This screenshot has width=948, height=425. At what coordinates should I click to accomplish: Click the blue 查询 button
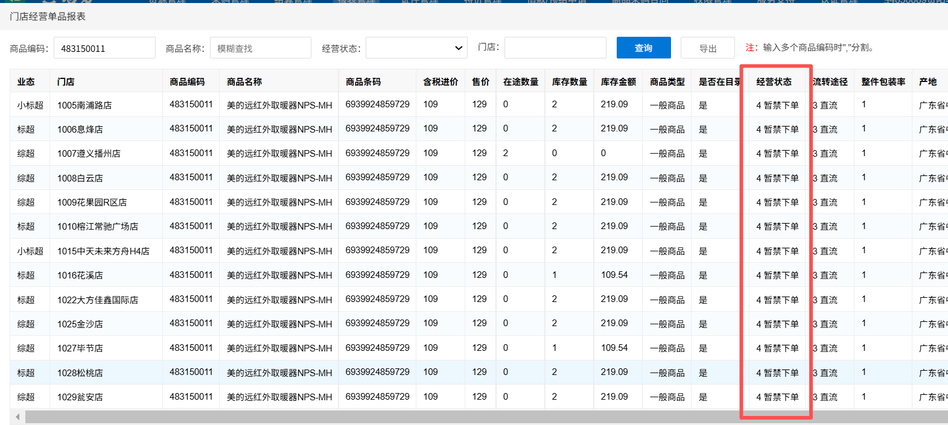[x=643, y=48]
